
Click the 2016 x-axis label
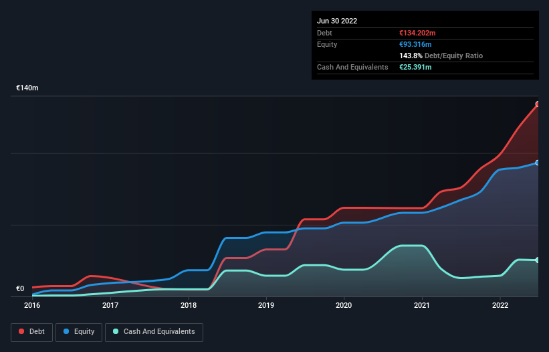point(32,305)
